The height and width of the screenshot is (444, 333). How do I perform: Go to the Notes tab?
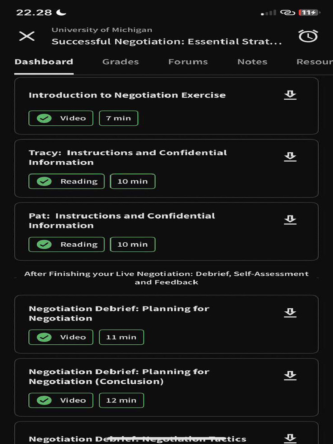pos(252,62)
